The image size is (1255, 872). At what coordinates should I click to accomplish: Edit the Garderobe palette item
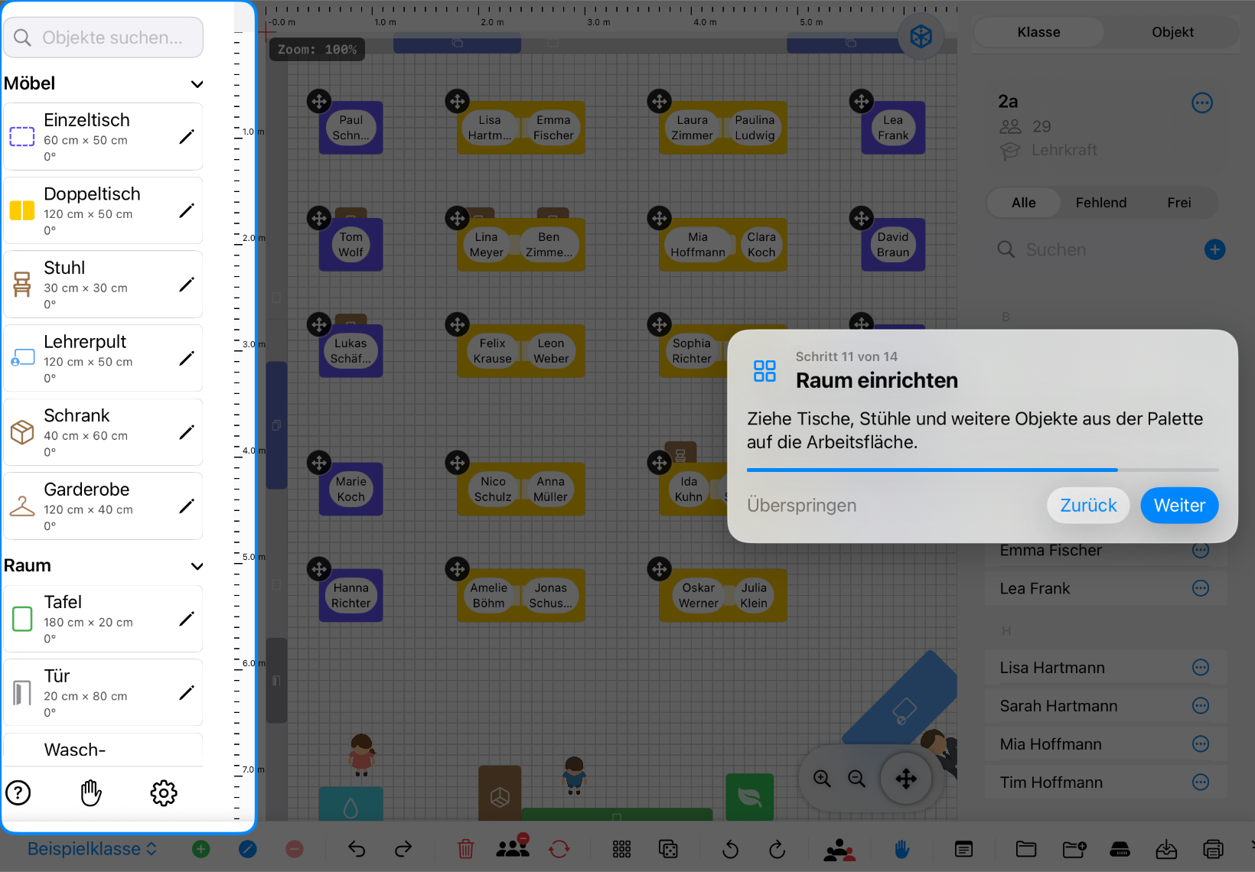[x=187, y=506]
